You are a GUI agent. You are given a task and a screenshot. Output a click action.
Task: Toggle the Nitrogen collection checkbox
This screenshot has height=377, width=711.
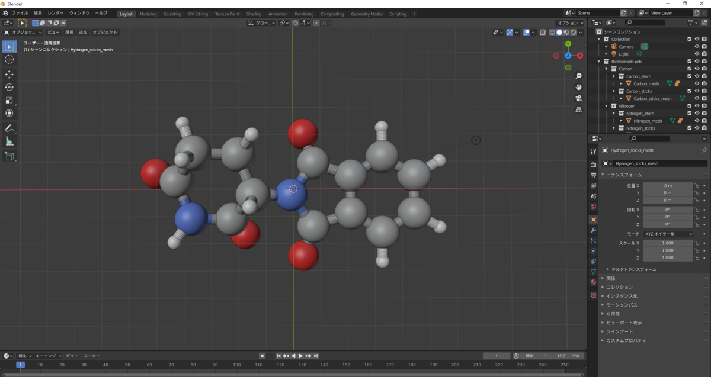point(690,106)
